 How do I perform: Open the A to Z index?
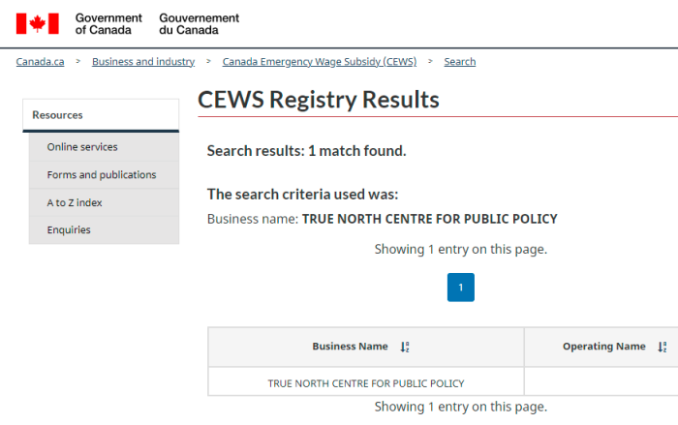[x=105, y=202]
